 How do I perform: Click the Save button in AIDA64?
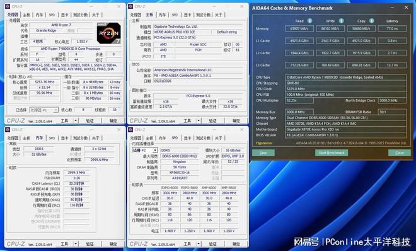[x=263, y=153]
